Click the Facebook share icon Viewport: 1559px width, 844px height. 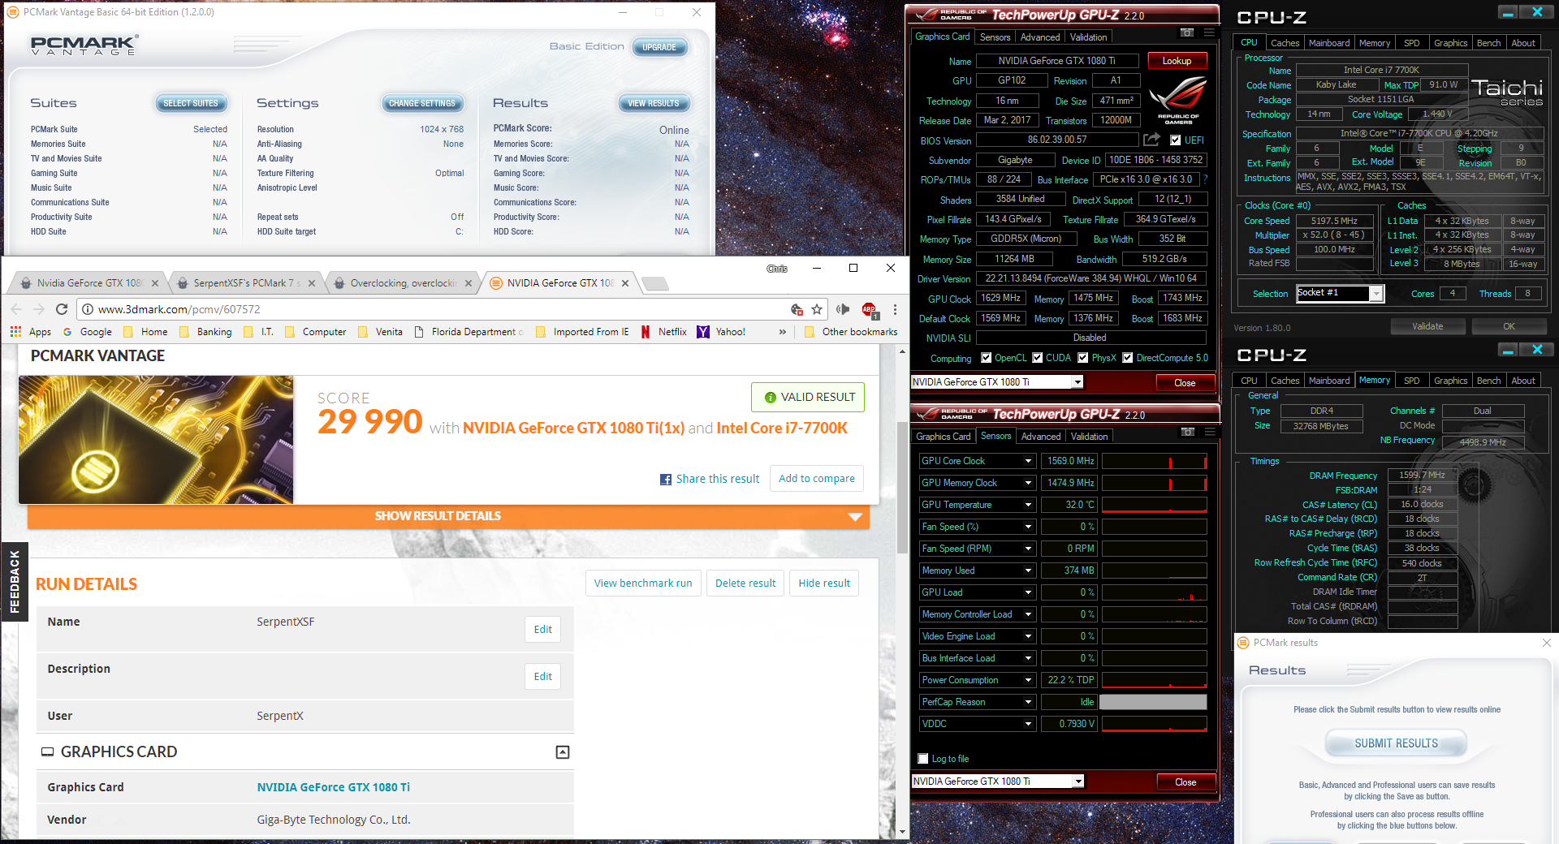[666, 480]
